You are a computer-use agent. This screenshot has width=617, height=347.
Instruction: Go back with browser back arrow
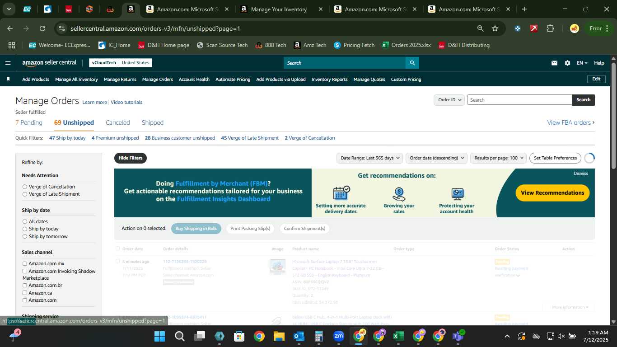[x=10, y=28]
